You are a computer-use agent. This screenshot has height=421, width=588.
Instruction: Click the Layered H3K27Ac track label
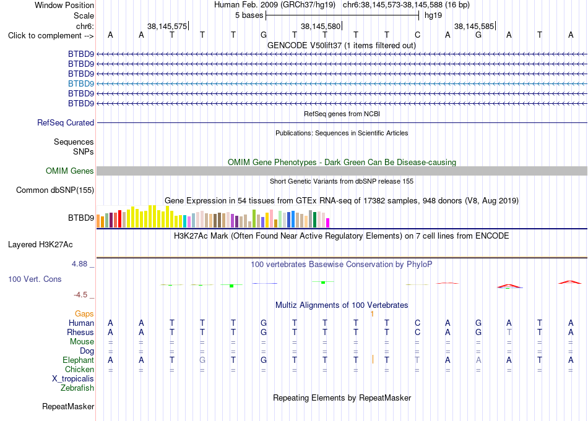(x=40, y=245)
